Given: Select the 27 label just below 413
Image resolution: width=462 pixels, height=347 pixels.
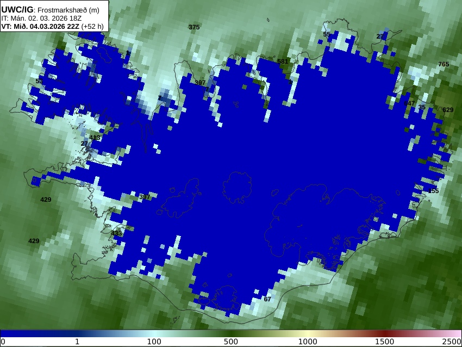Looking at the screenshot, I should tap(84, 143).
